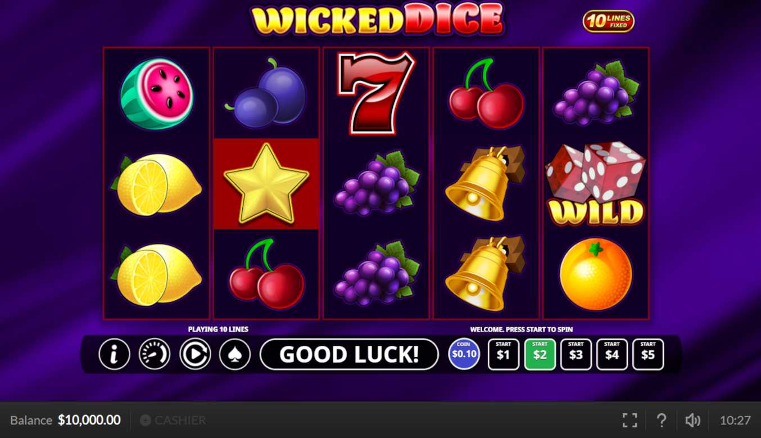Screen dimensions: 761x438
Task: Click the gold star scatter symbol
Action: (266, 184)
